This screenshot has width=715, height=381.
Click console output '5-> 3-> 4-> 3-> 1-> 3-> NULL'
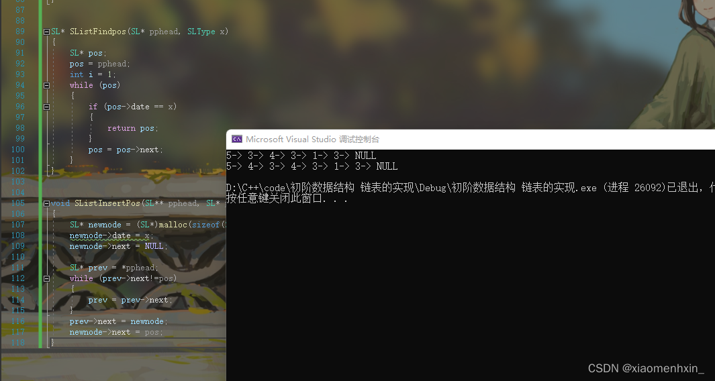[x=301, y=156]
